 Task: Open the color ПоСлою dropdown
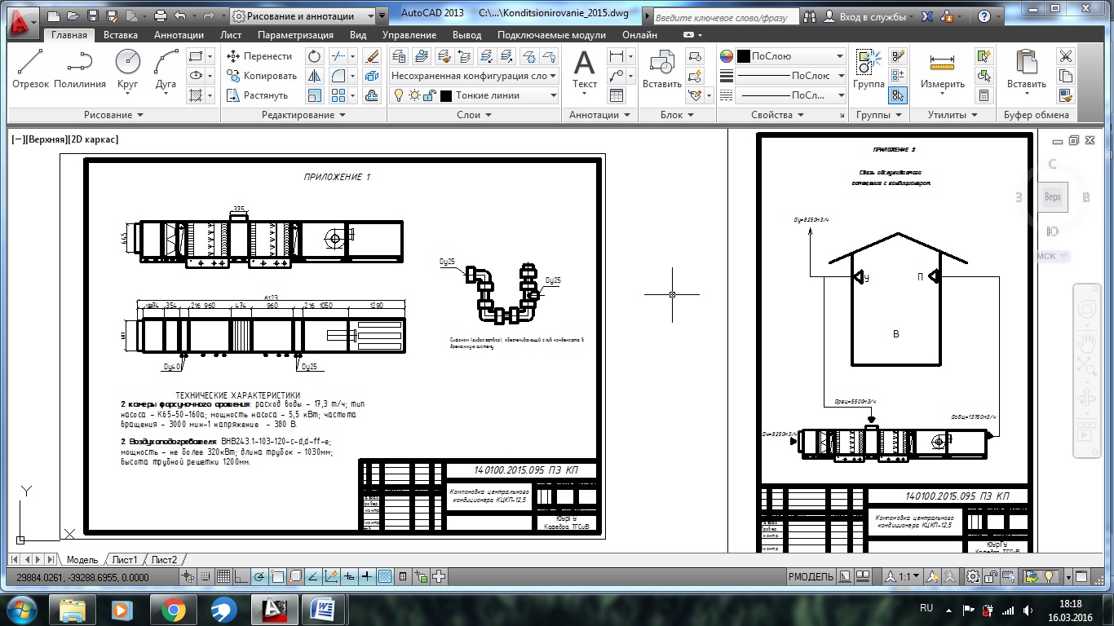point(791,56)
